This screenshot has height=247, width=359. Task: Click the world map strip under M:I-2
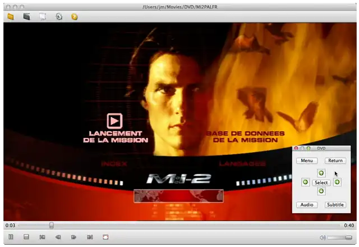click(x=178, y=196)
